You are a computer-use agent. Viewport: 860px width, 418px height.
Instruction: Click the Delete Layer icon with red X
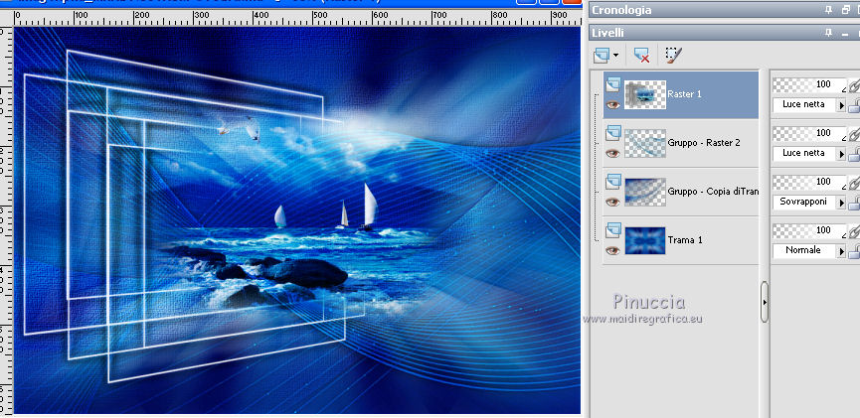[x=641, y=55]
